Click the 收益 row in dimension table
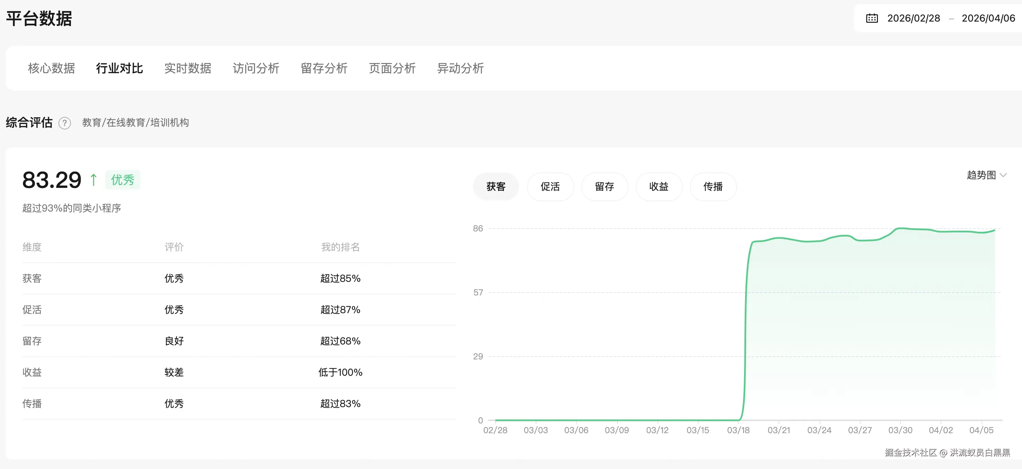 pos(32,372)
